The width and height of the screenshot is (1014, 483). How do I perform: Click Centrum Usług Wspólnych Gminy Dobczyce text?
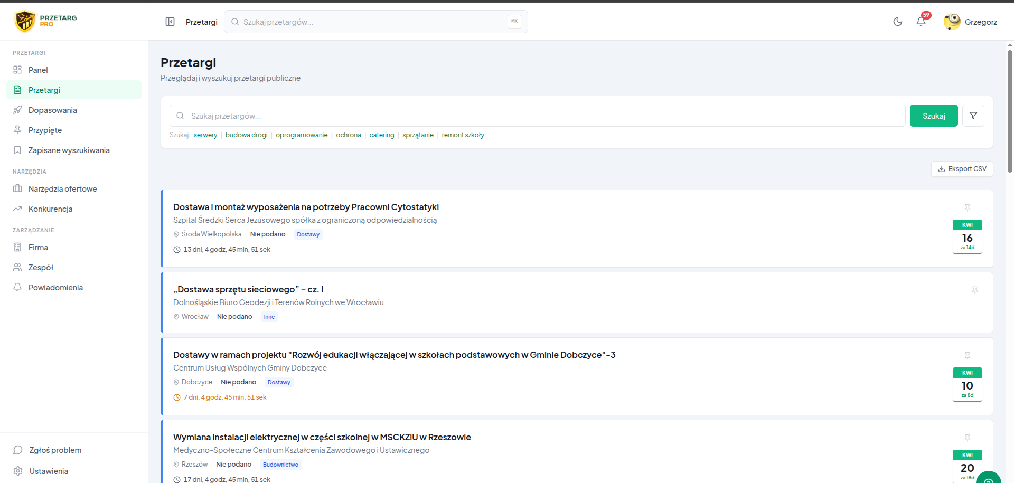point(250,368)
